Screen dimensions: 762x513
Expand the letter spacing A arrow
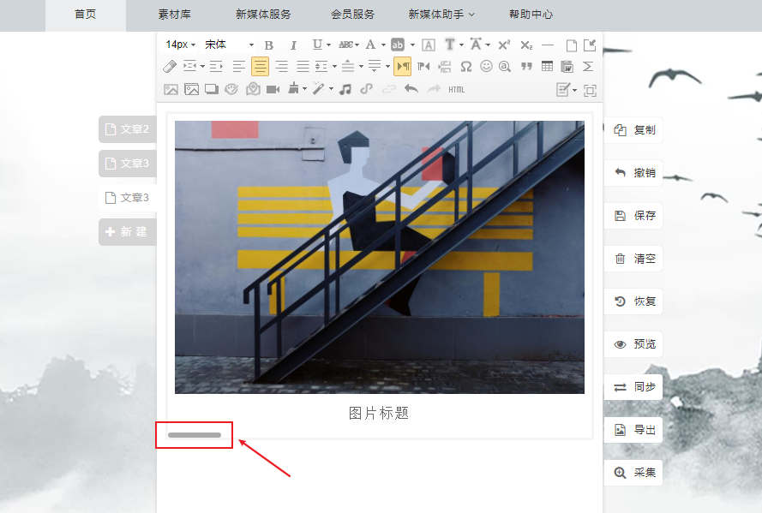[488, 45]
